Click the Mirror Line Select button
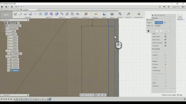This screenshot has height=104, width=186. [158, 26]
